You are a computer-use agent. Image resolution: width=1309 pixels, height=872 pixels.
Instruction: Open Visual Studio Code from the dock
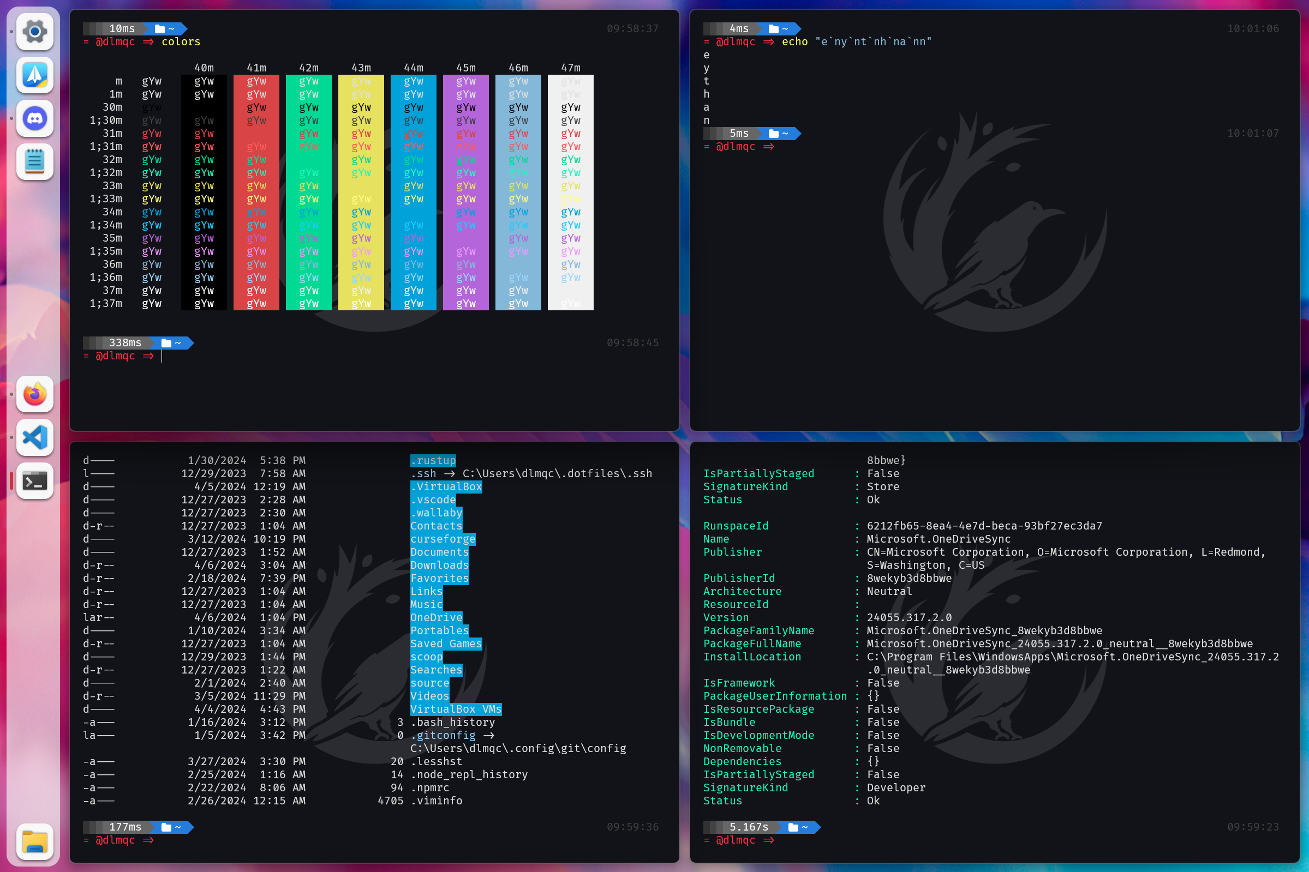click(34, 438)
